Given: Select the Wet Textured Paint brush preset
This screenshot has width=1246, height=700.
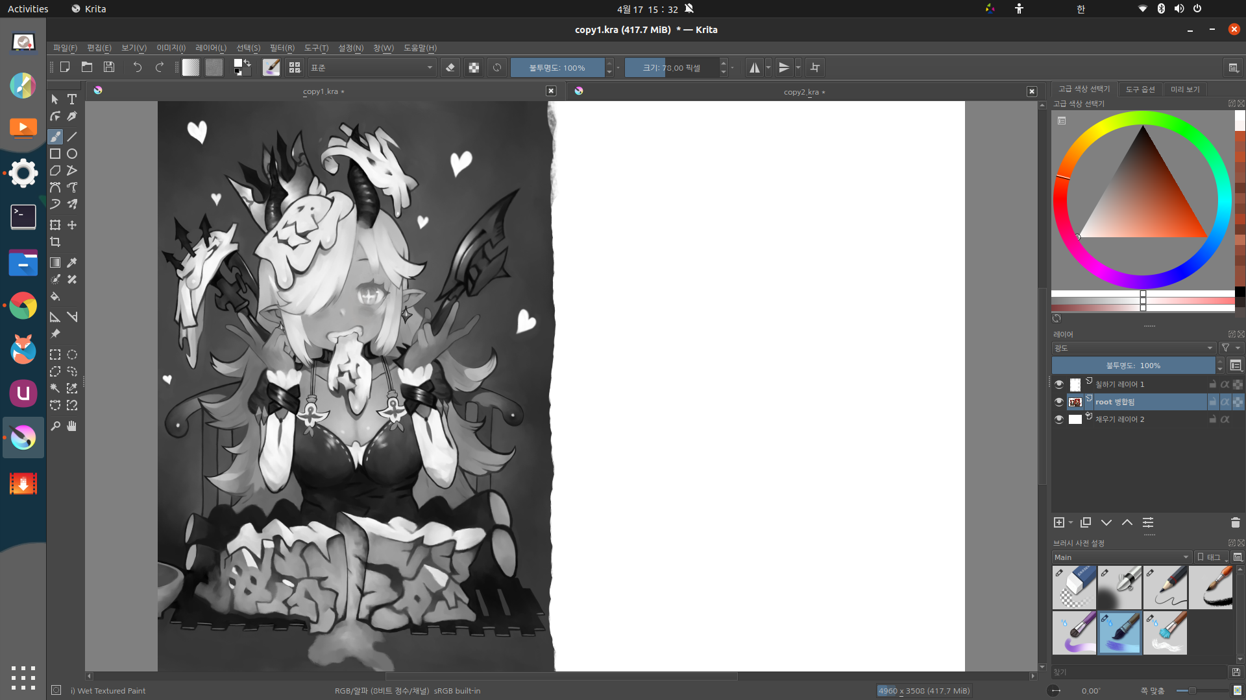Looking at the screenshot, I should click(x=1119, y=633).
